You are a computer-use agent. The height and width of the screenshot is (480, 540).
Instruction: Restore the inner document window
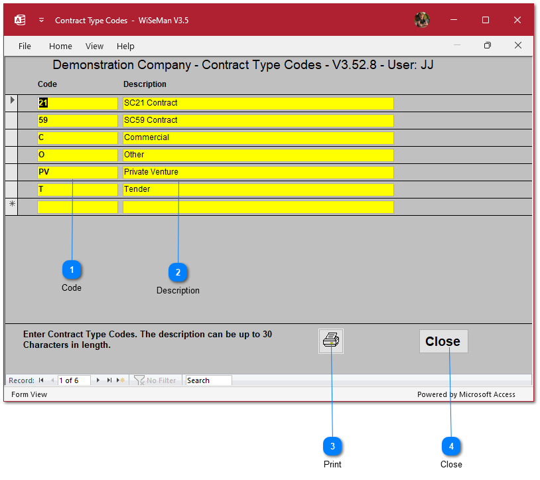coord(488,46)
